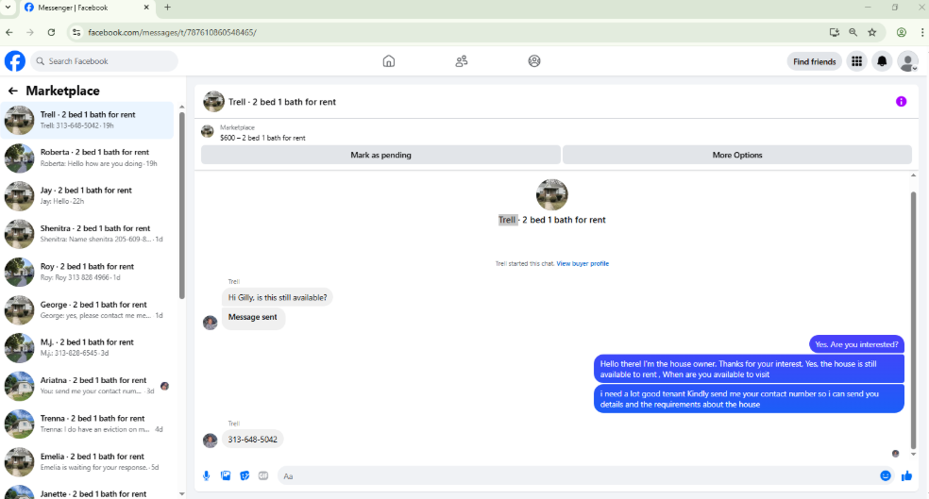Click 'Yes. Are you interested?' sent message
This screenshot has height=499, width=929.
(x=856, y=344)
